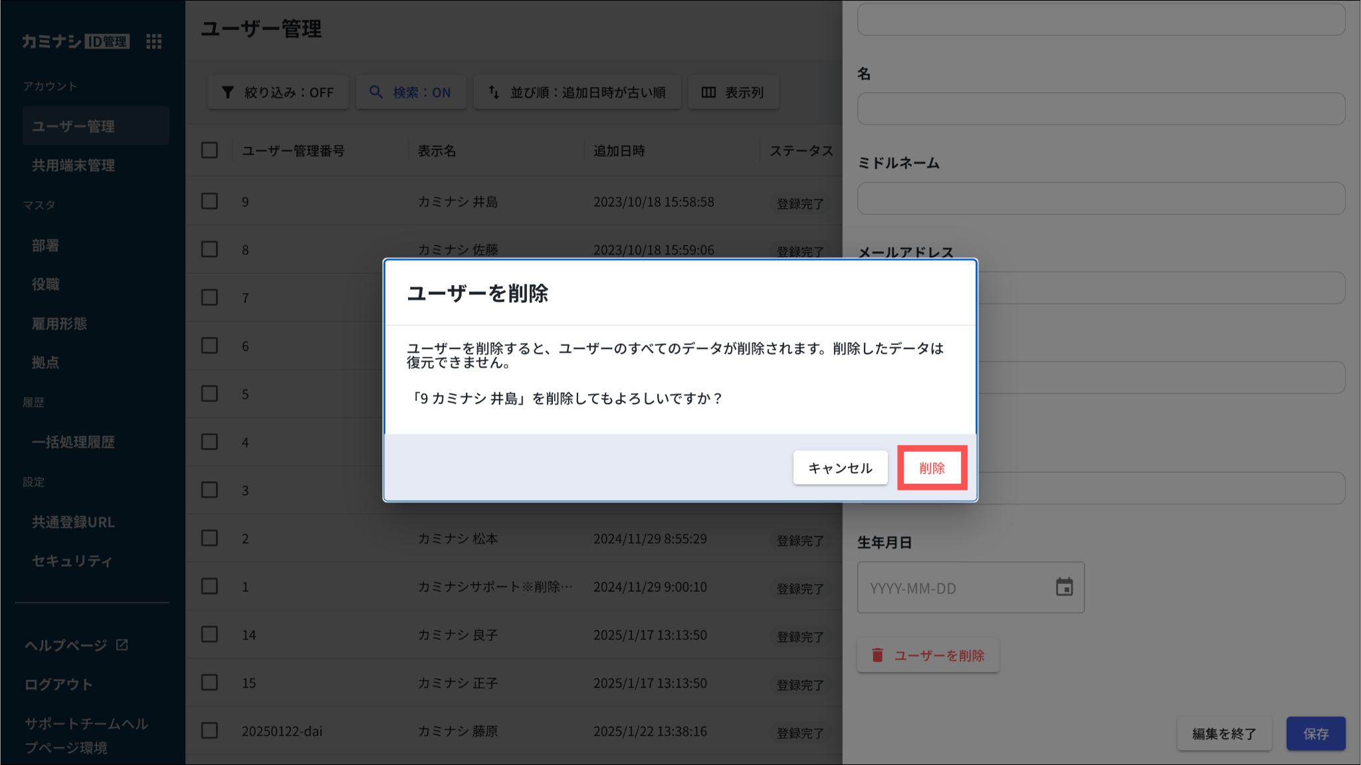
Task: Click the sort order arrows icon
Action: pyautogui.click(x=494, y=92)
